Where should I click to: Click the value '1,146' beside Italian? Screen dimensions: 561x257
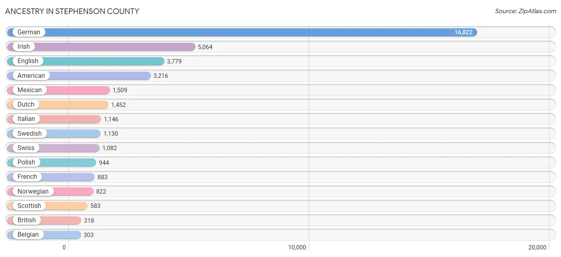pos(111,119)
